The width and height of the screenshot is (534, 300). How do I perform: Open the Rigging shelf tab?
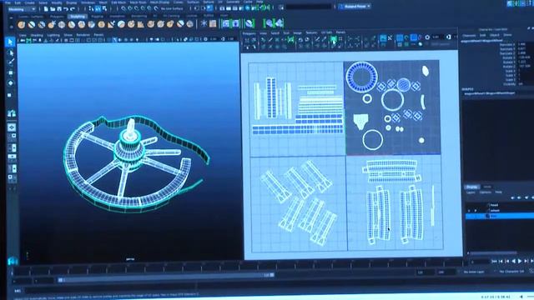(97, 17)
